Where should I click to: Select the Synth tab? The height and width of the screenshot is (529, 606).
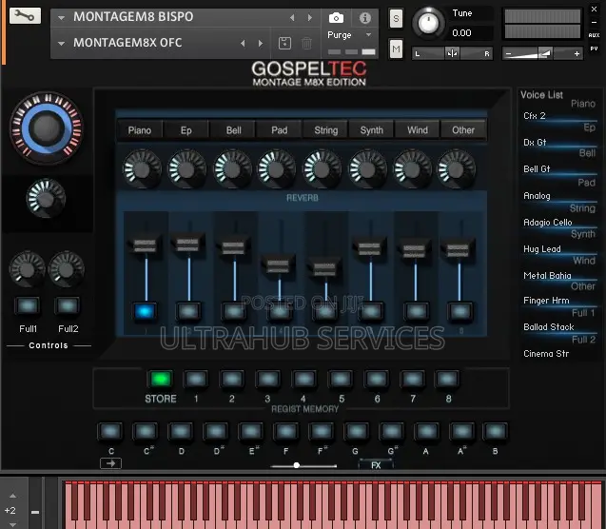coord(371,130)
